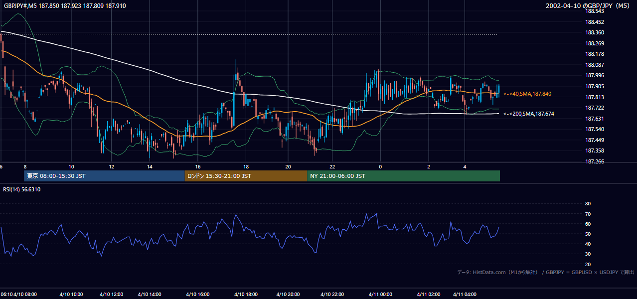Click RSI scale value 30
The height and width of the screenshot is (299, 637).
tap(588, 254)
